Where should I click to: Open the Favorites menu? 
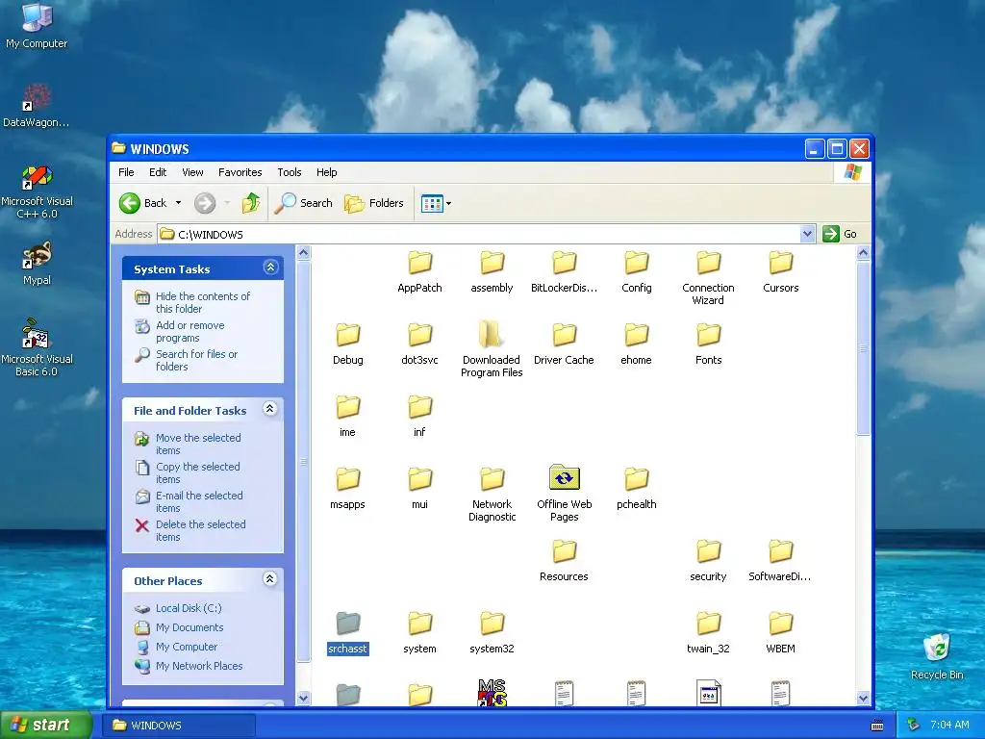point(240,172)
